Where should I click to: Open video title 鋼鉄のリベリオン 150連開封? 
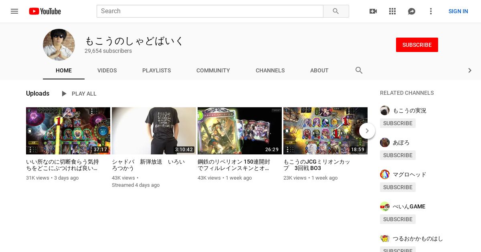click(x=234, y=165)
